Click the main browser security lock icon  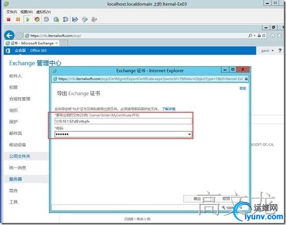point(259,36)
